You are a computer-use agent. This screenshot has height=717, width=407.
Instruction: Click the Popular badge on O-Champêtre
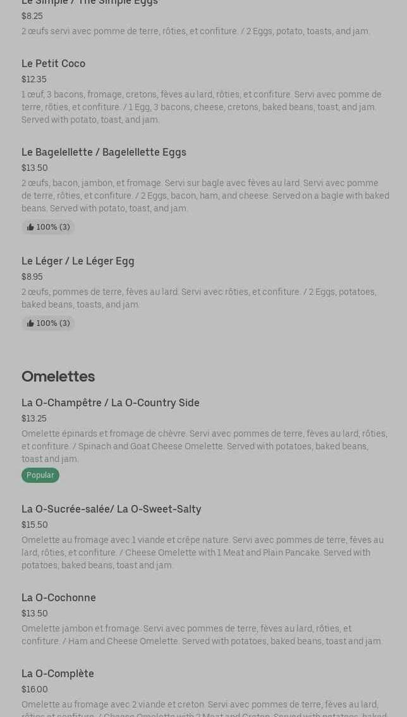40,475
